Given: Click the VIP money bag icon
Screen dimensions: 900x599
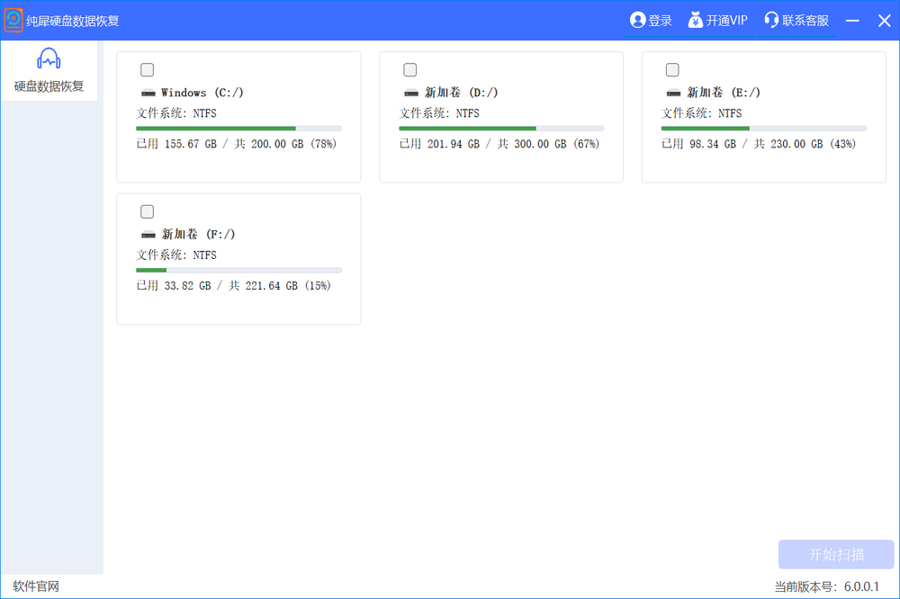Looking at the screenshot, I should 696,20.
